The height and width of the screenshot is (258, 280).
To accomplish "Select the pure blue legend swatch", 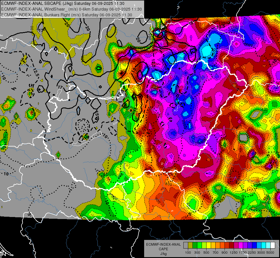I will coord(255,245).
